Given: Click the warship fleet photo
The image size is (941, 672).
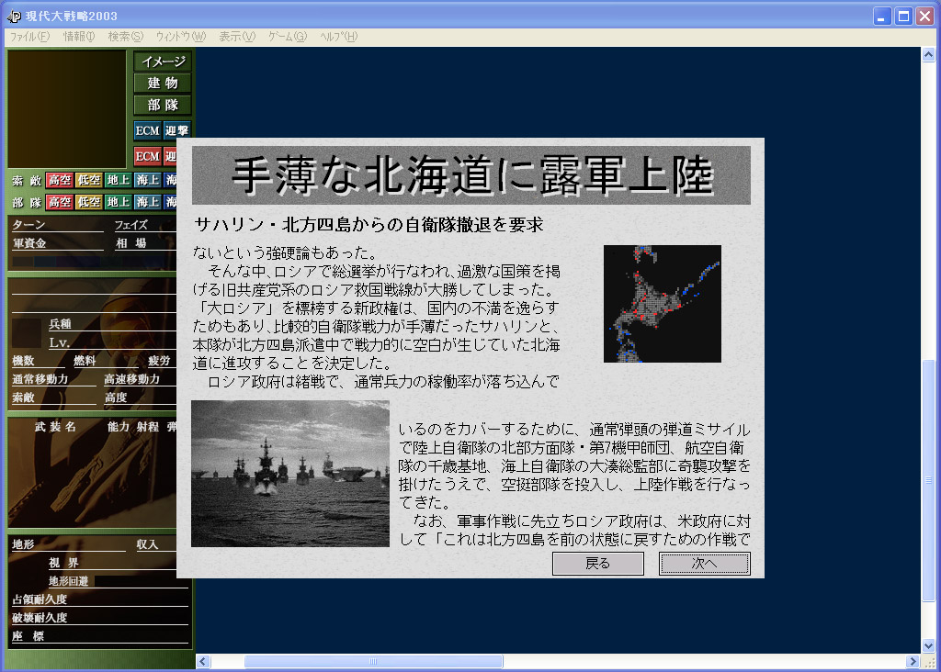Looking at the screenshot, I should [x=290, y=474].
